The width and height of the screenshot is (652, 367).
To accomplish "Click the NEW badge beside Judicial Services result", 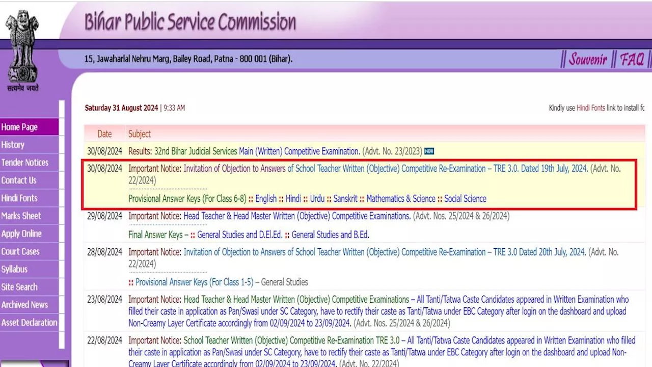I will point(429,151).
